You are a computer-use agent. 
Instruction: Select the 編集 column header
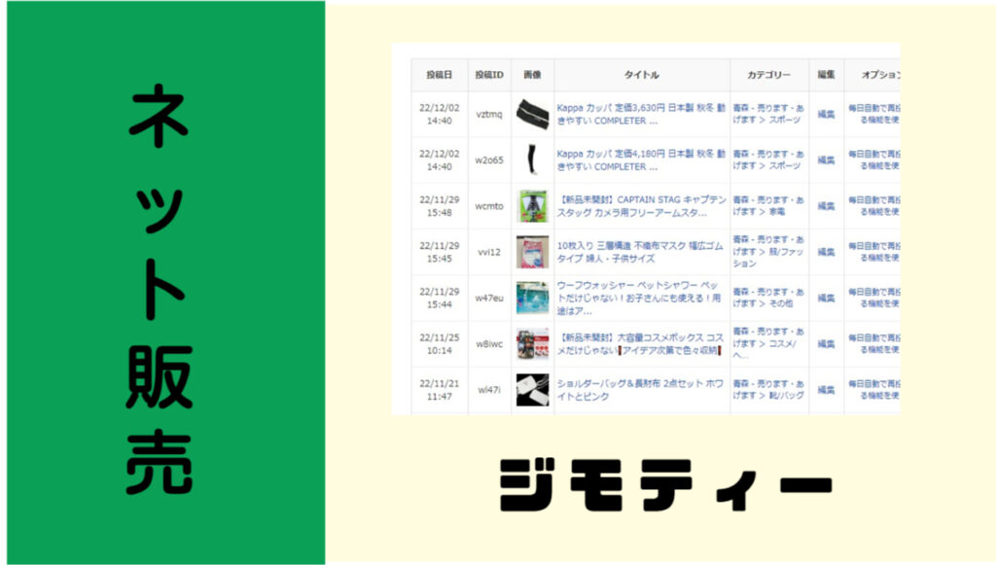click(826, 75)
